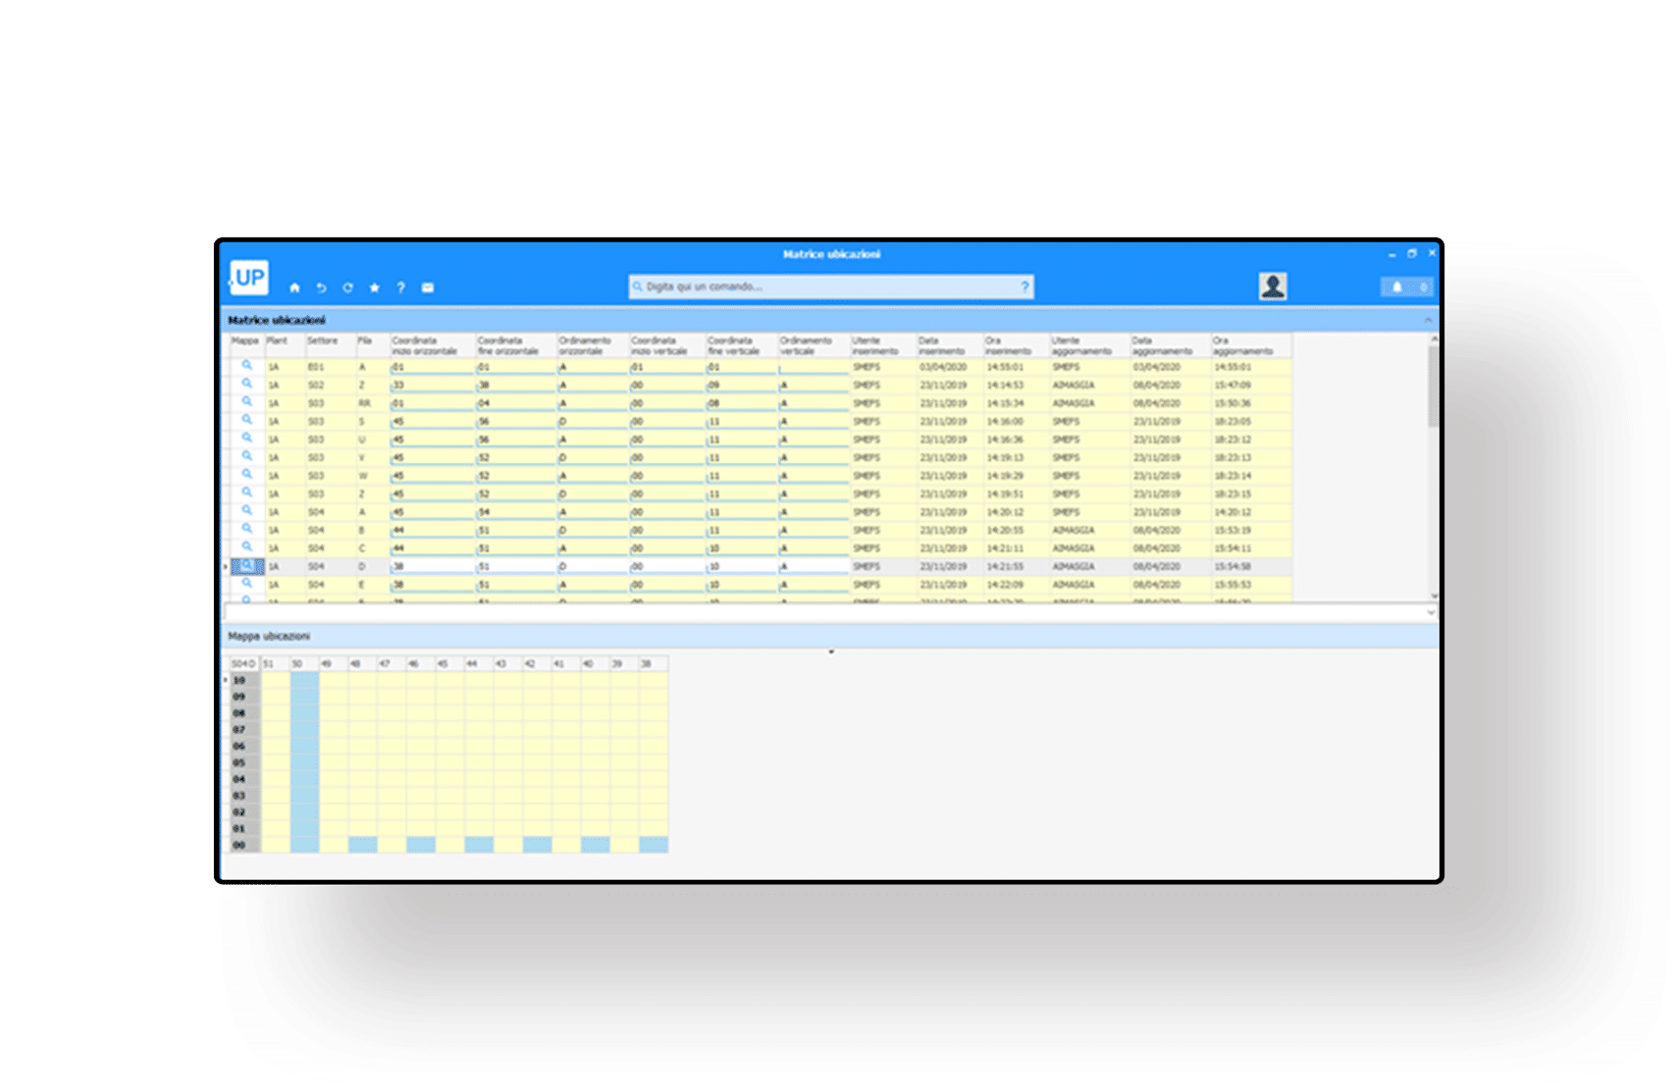Click the Undo arrow icon
1676x1091 pixels.
click(x=321, y=287)
